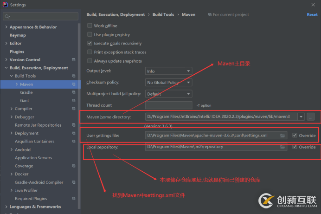The width and height of the screenshot is (321, 214).
Task: Click project-level icon beside Gradle-Android Compiler
Action: [74, 182]
